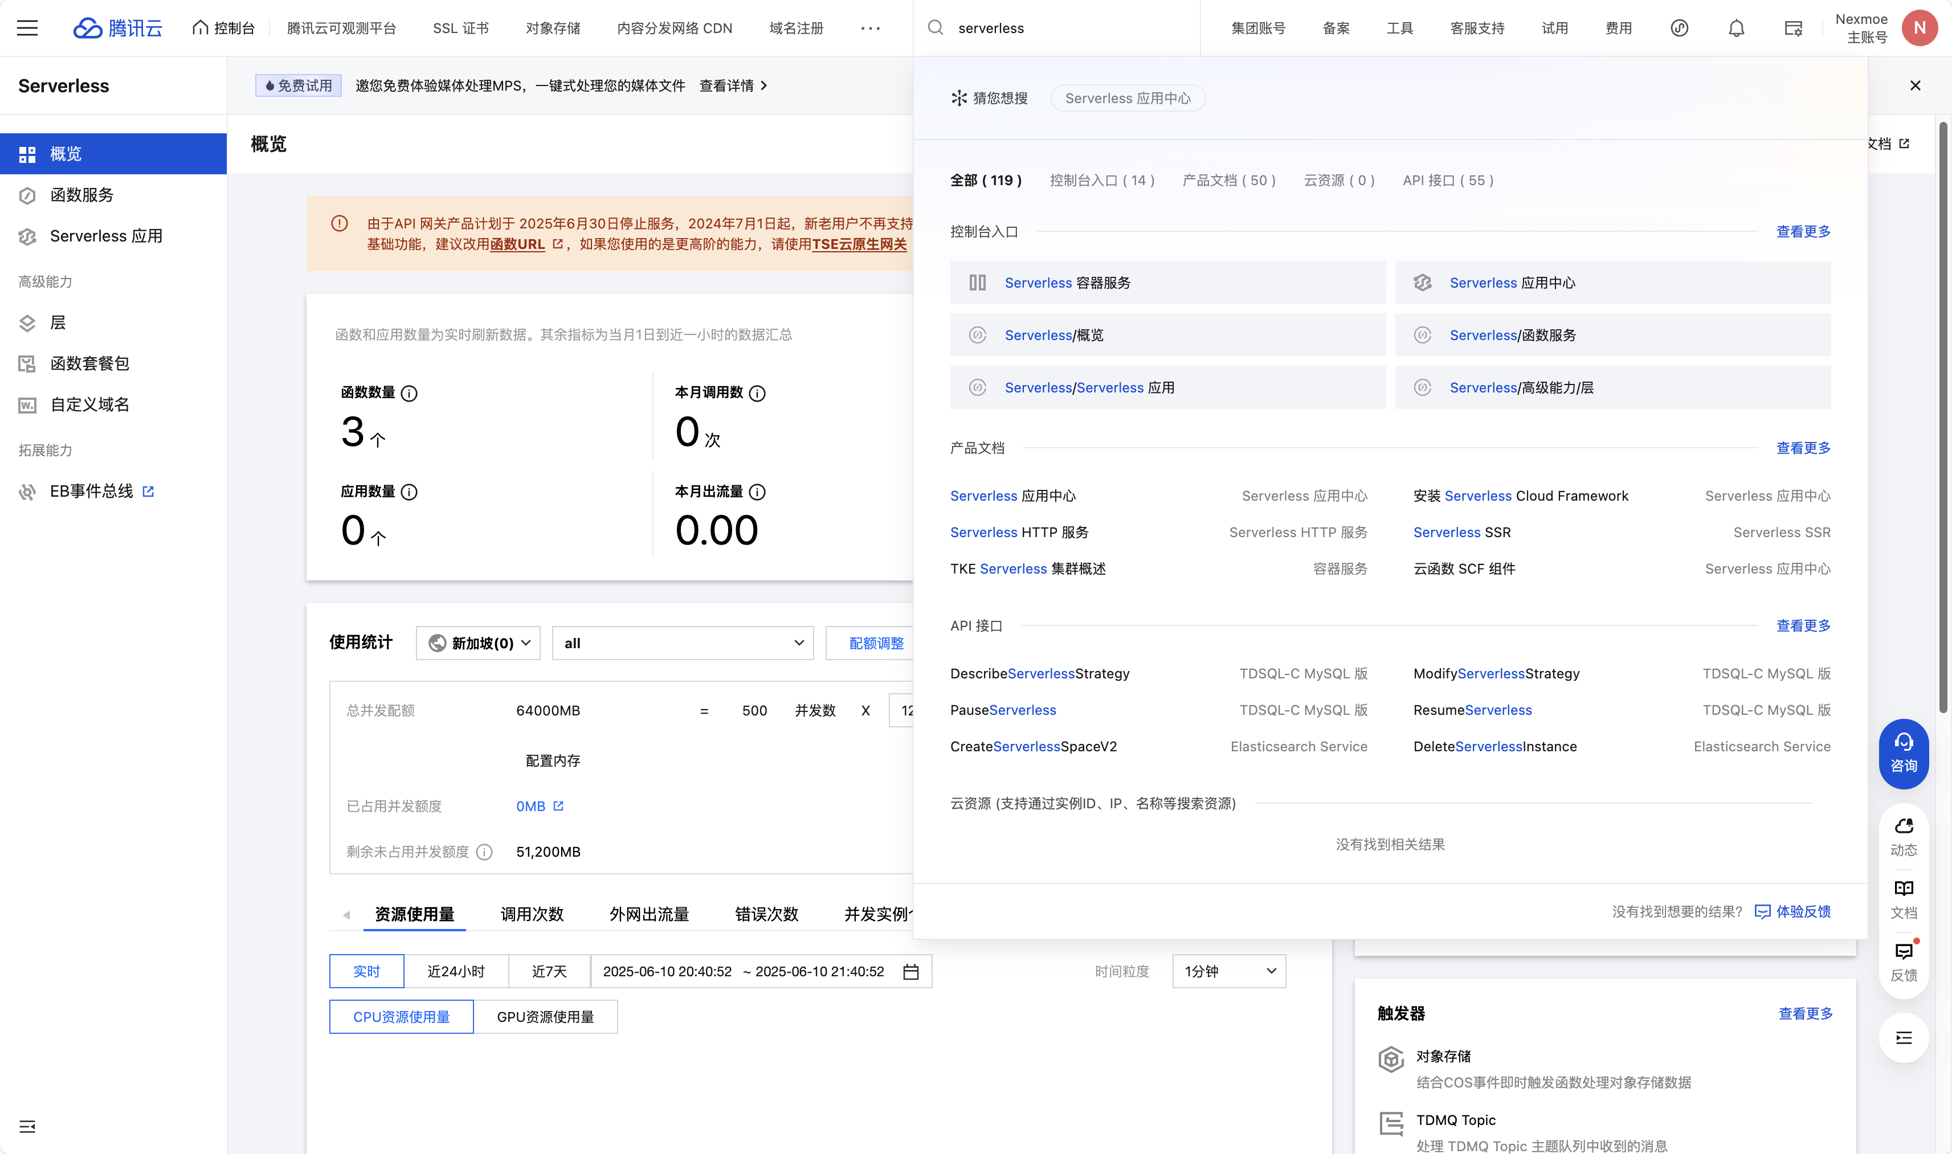Switch to 近24小时 time range
This screenshot has height=1154, width=1952.
coord(456,971)
